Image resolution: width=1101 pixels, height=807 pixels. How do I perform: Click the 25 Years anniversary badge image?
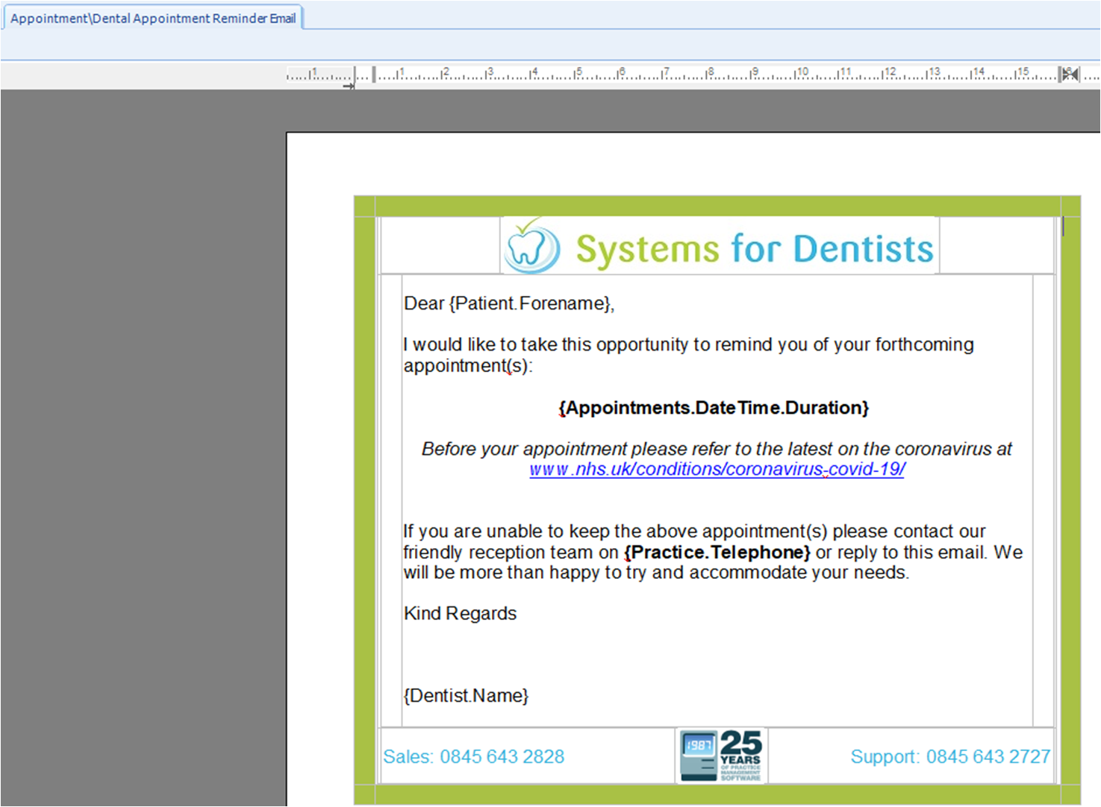coord(721,756)
